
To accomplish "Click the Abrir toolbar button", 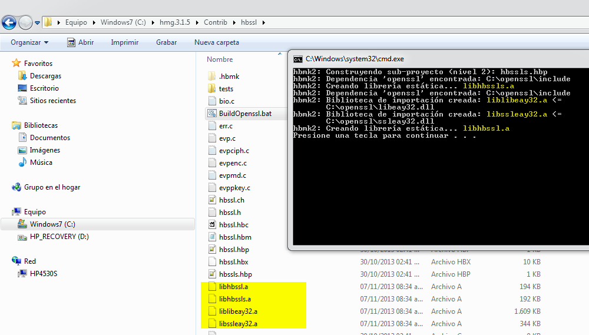I will 80,42.
